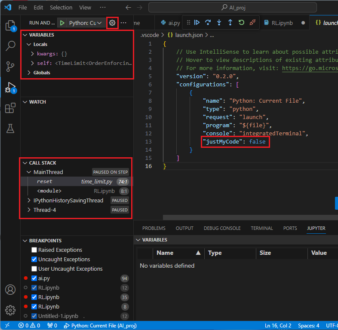Select the <module> frame in RL.ipynb
This screenshot has width=338, height=330.
click(x=77, y=191)
